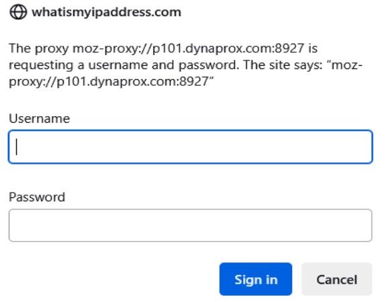386x302 pixels.
Task: Submit credentials with the blue Sign in button
Action: point(256,279)
